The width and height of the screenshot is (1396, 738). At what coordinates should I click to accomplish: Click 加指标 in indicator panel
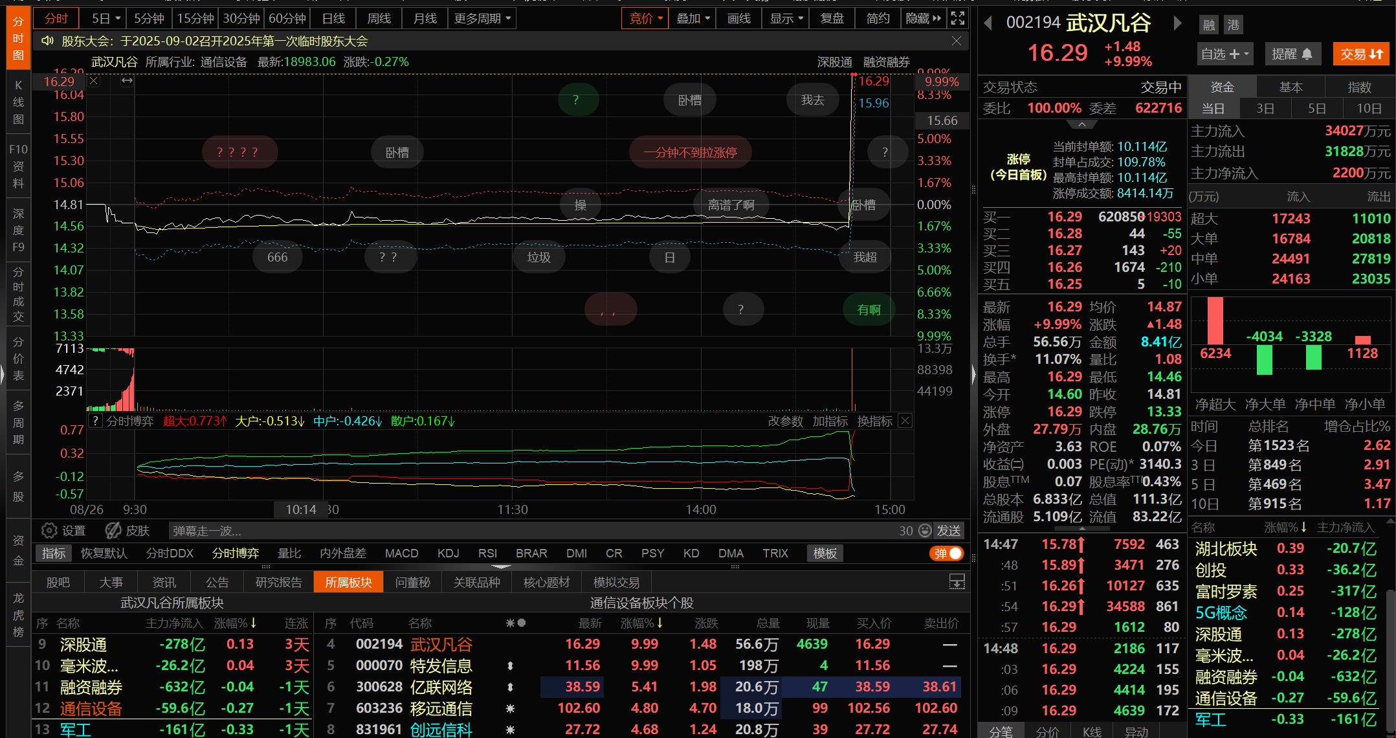pos(830,421)
